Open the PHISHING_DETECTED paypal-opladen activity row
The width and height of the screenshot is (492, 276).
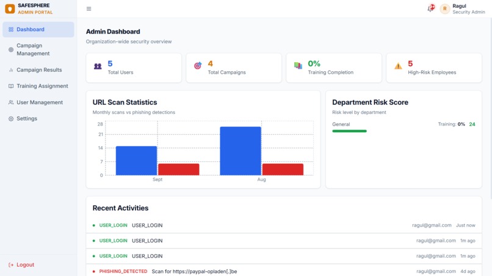(x=284, y=271)
